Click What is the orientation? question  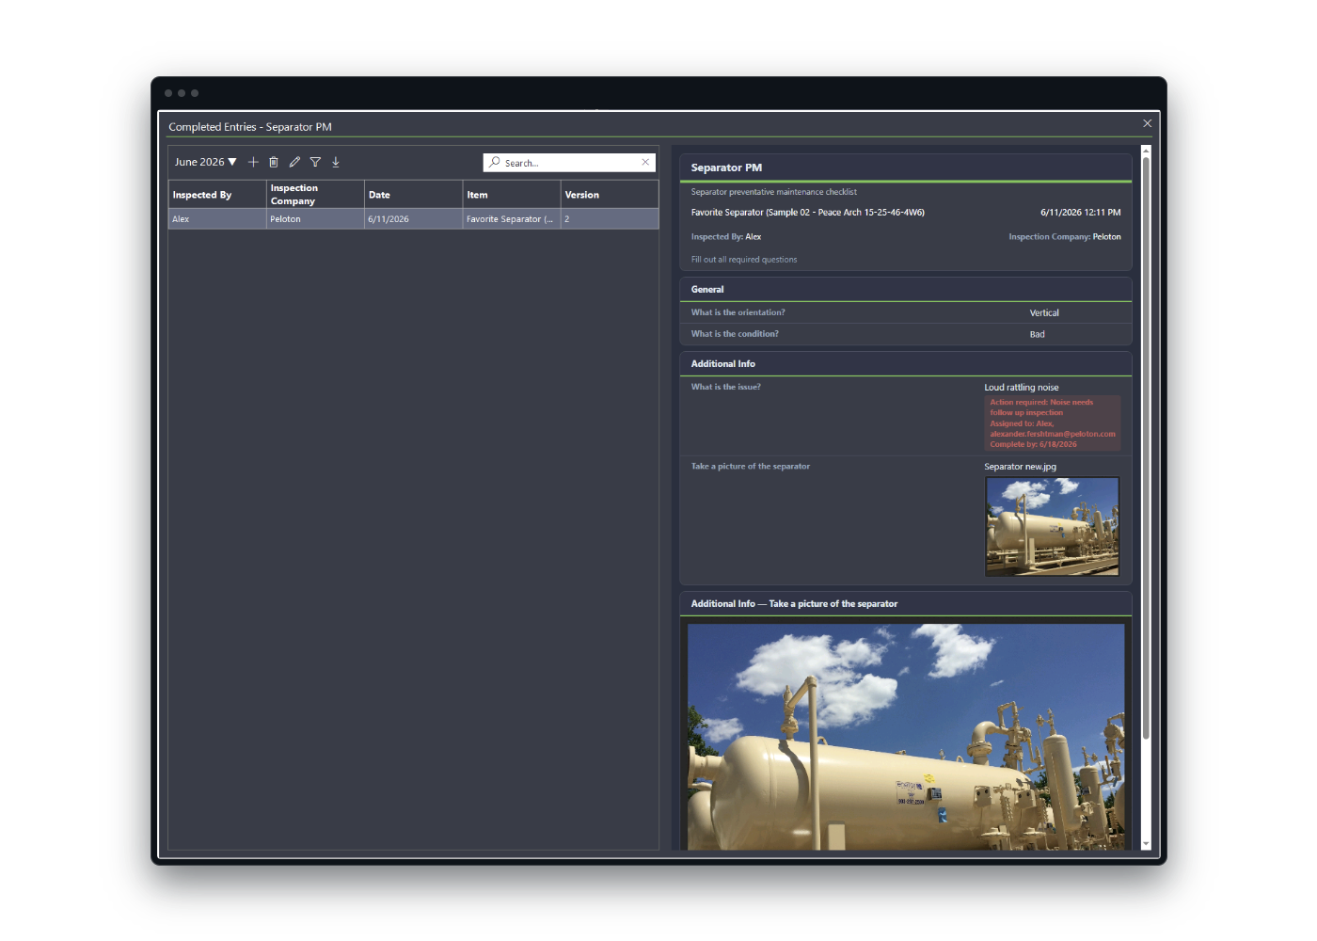coord(738,312)
